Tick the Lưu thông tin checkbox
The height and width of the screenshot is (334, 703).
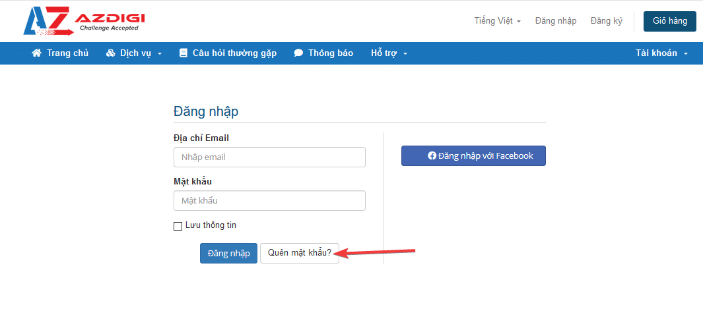tap(178, 226)
